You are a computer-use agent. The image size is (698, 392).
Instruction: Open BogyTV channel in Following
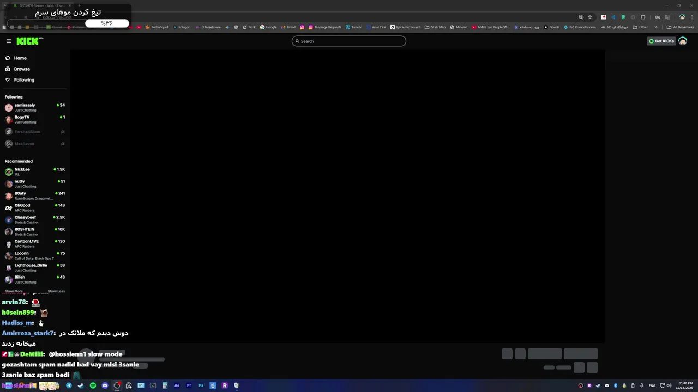(x=34, y=119)
